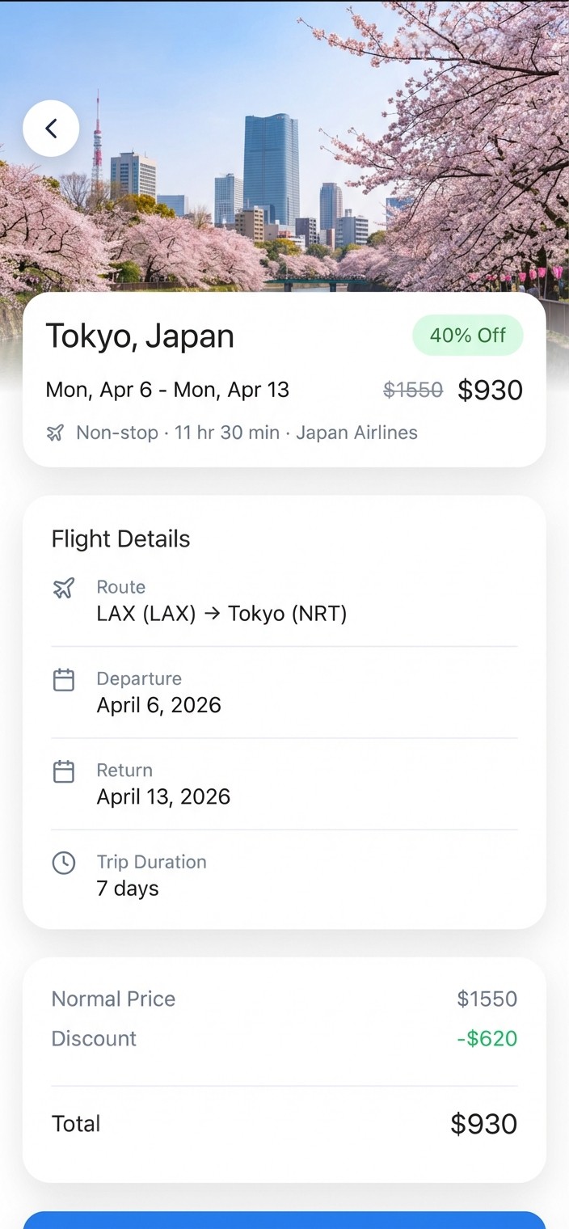
Task: Tap the blue button at the bottom
Action: click(x=284, y=1220)
